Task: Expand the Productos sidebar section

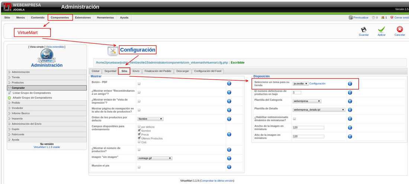Action: click(47, 83)
